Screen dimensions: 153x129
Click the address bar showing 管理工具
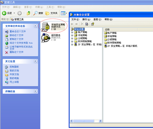coord(40,19)
